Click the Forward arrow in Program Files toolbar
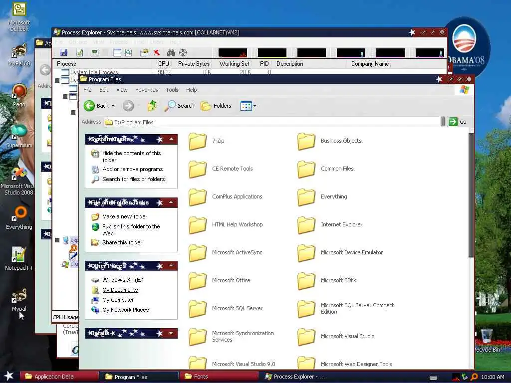The height and width of the screenshot is (383, 511). [128, 106]
